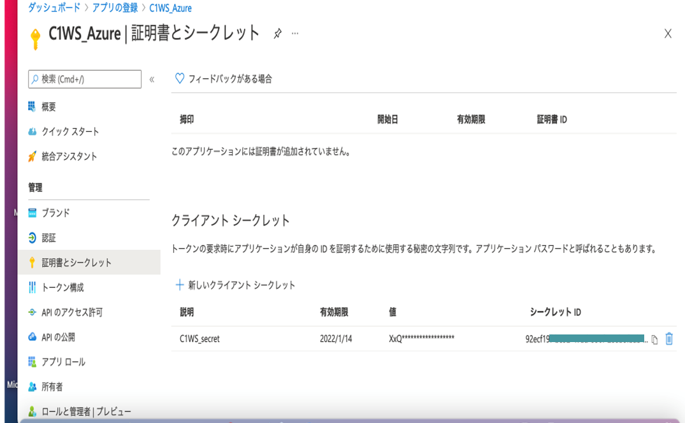The width and height of the screenshot is (685, 423).
Task: Select the C1WS_secret description cell
Action: pos(199,339)
